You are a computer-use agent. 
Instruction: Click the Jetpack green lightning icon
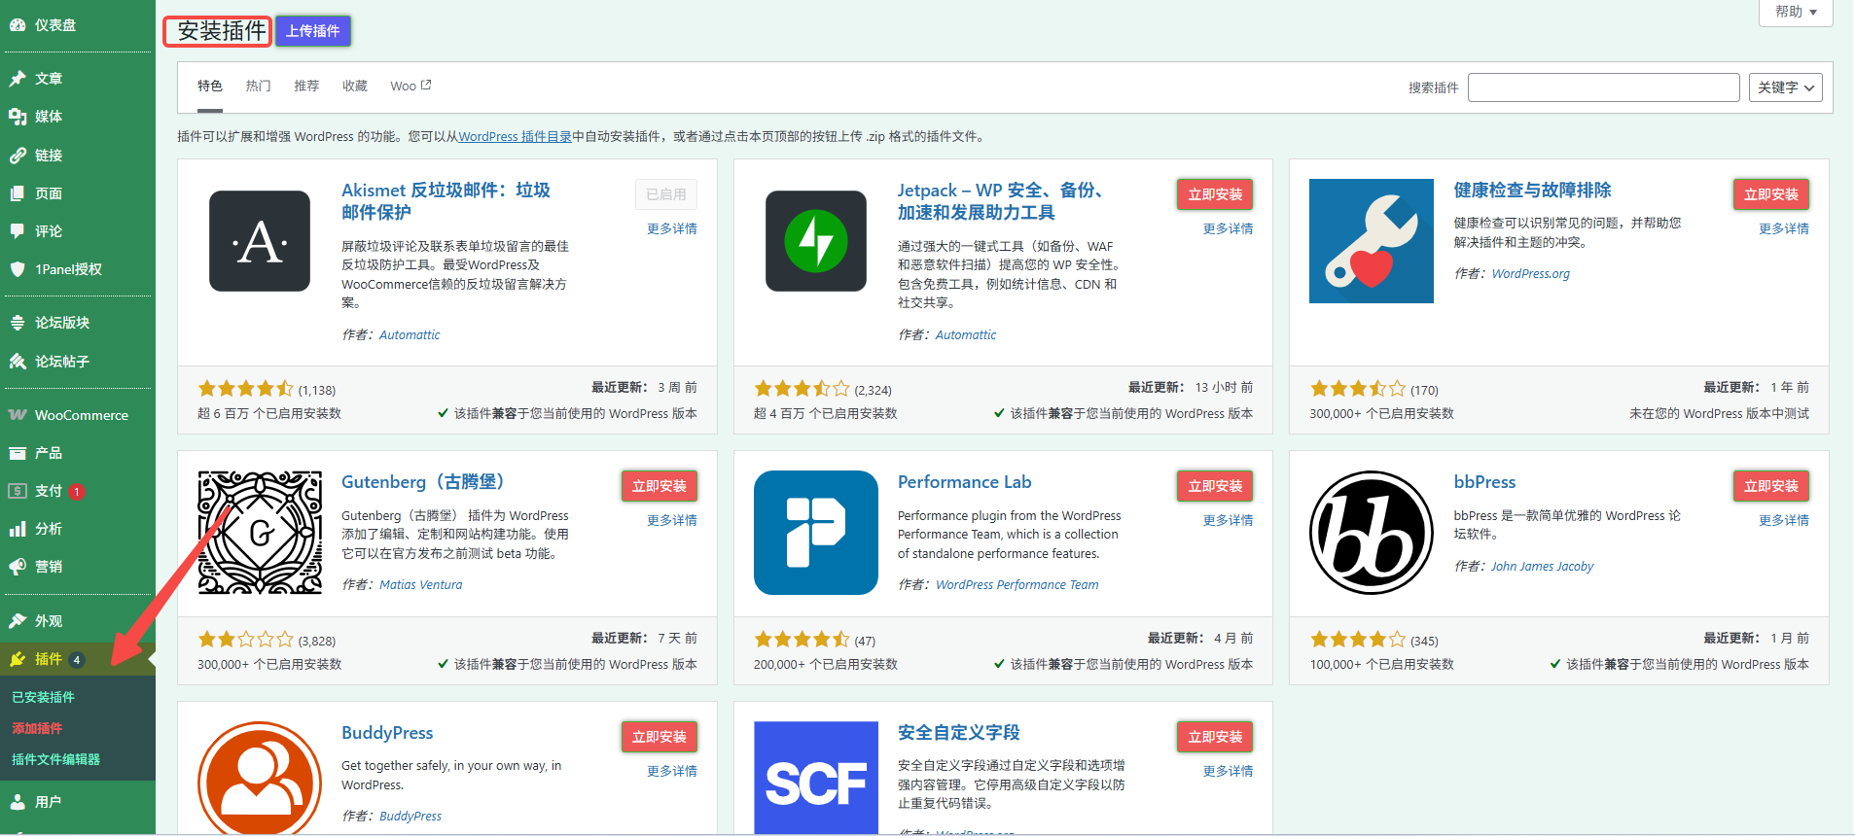coord(815,241)
